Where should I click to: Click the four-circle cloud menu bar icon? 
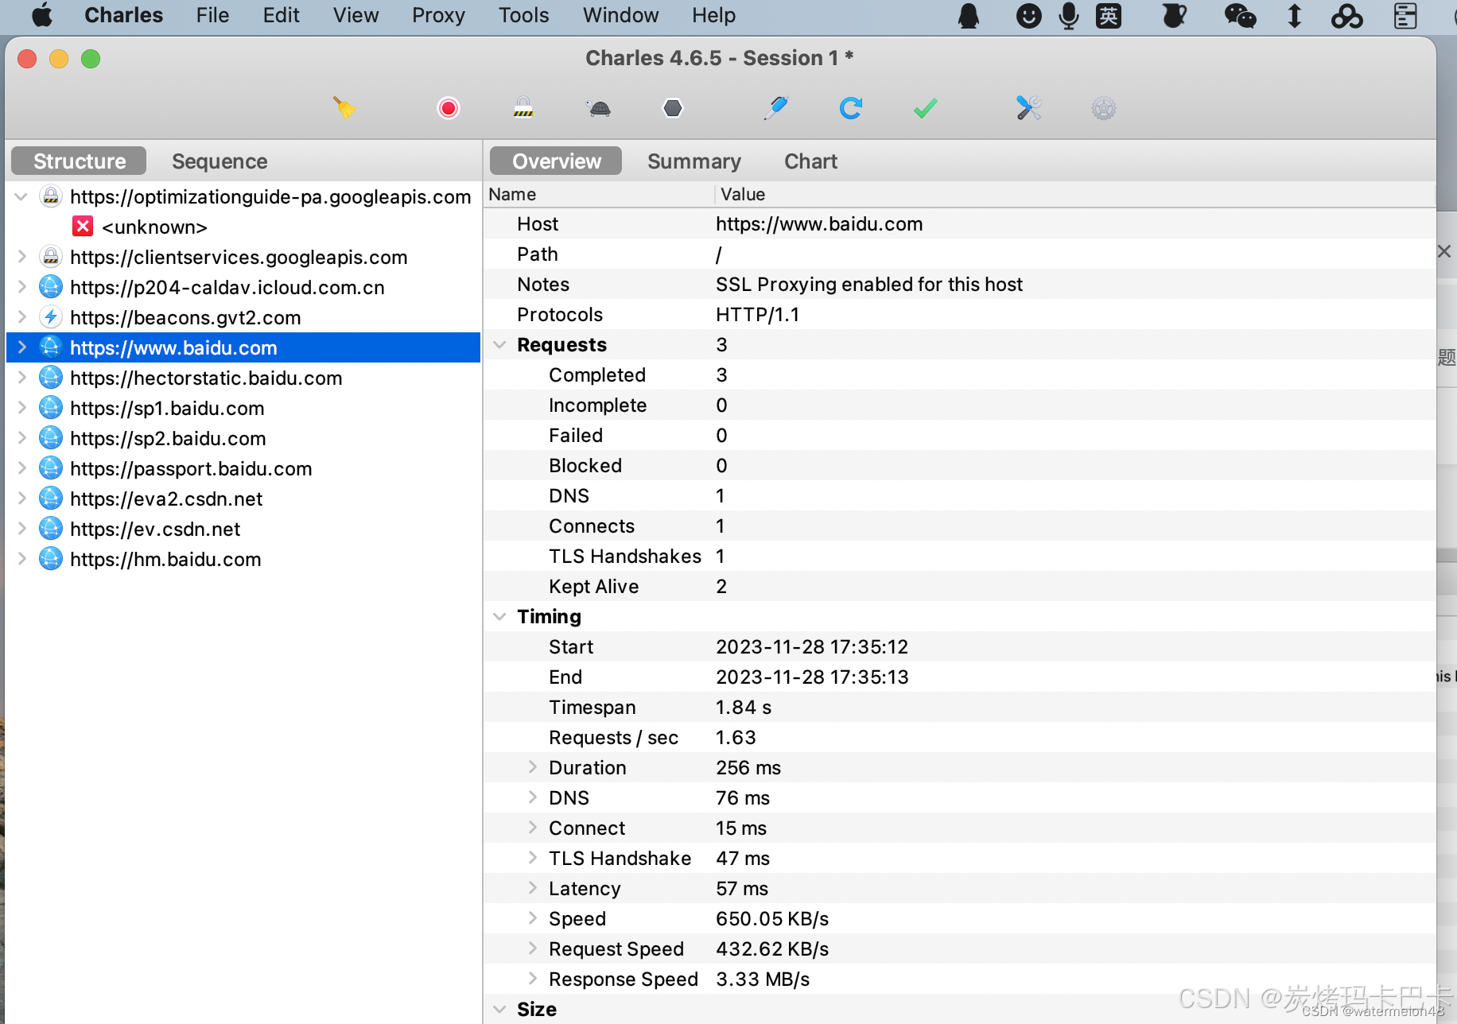(x=1346, y=16)
